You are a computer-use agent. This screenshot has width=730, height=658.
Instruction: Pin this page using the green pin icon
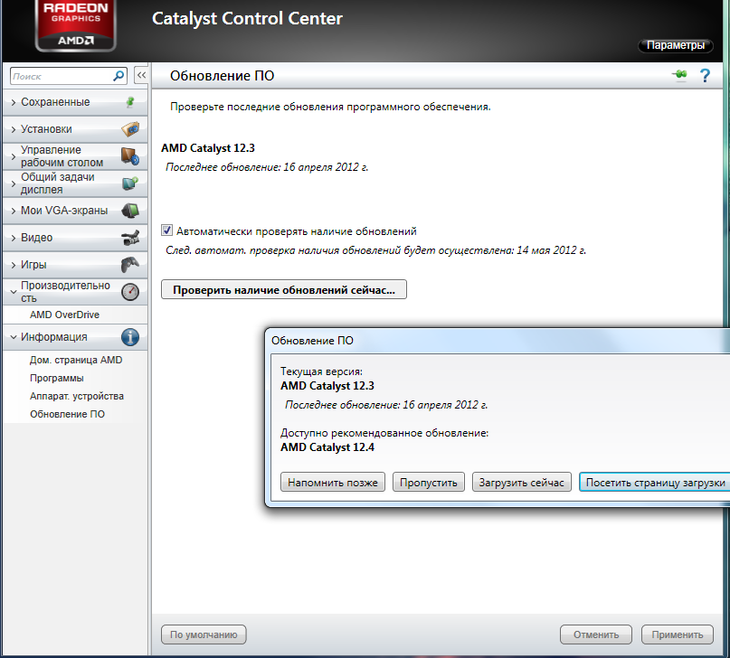pos(679,74)
